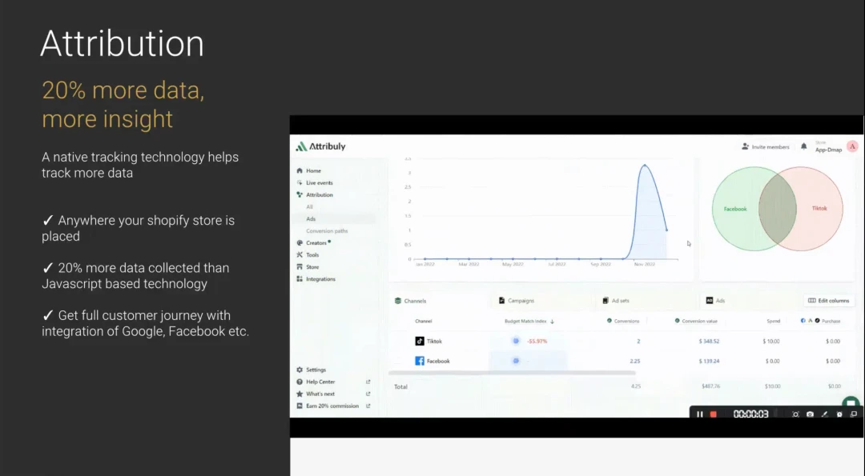This screenshot has height=476, width=865.
Task: Stop the recording with red square
Action: (x=714, y=414)
